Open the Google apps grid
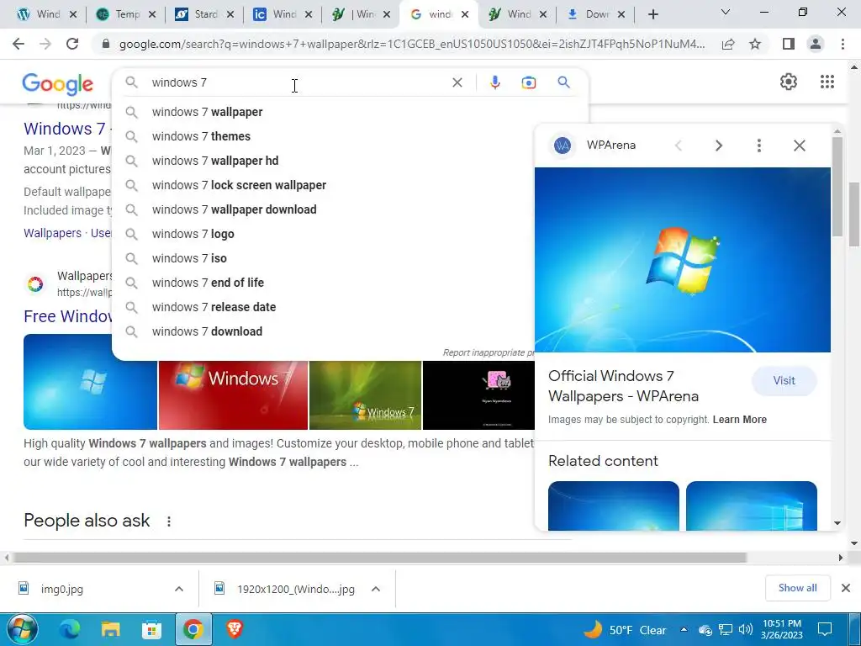The width and height of the screenshot is (861, 646). click(827, 82)
